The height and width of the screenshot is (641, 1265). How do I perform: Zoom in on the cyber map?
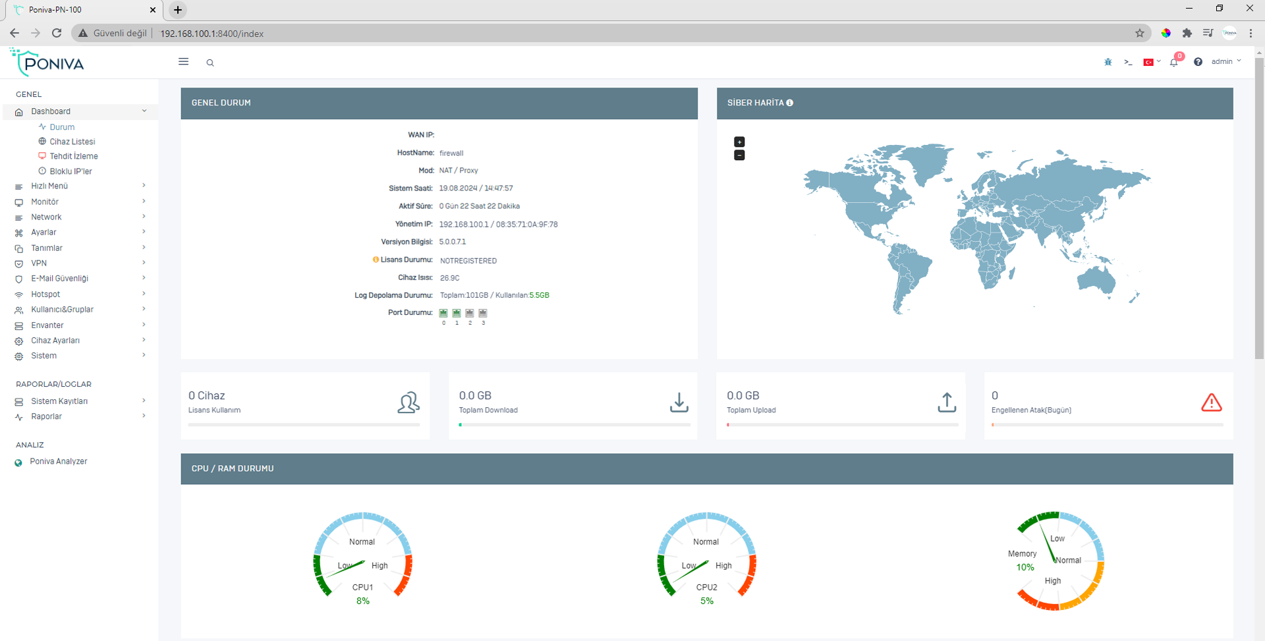(x=739, y=142)
